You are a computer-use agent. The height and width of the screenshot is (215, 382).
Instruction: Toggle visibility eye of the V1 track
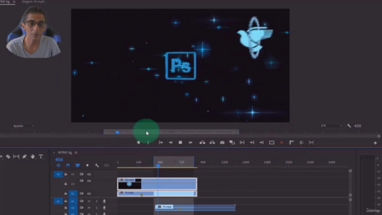[89, 193]
